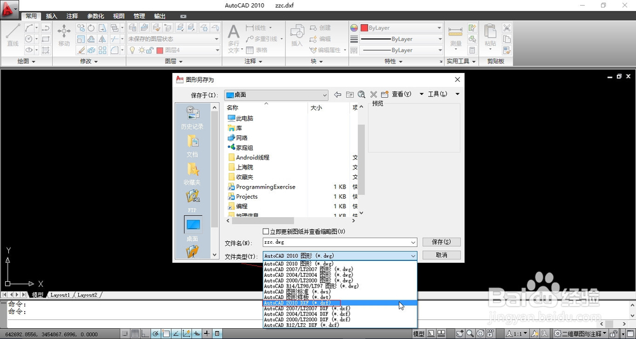Viewport: 636px width, 339px height.
Task: Click the Rotate icon in 修改 panel
Action: [x=91, y=28]
